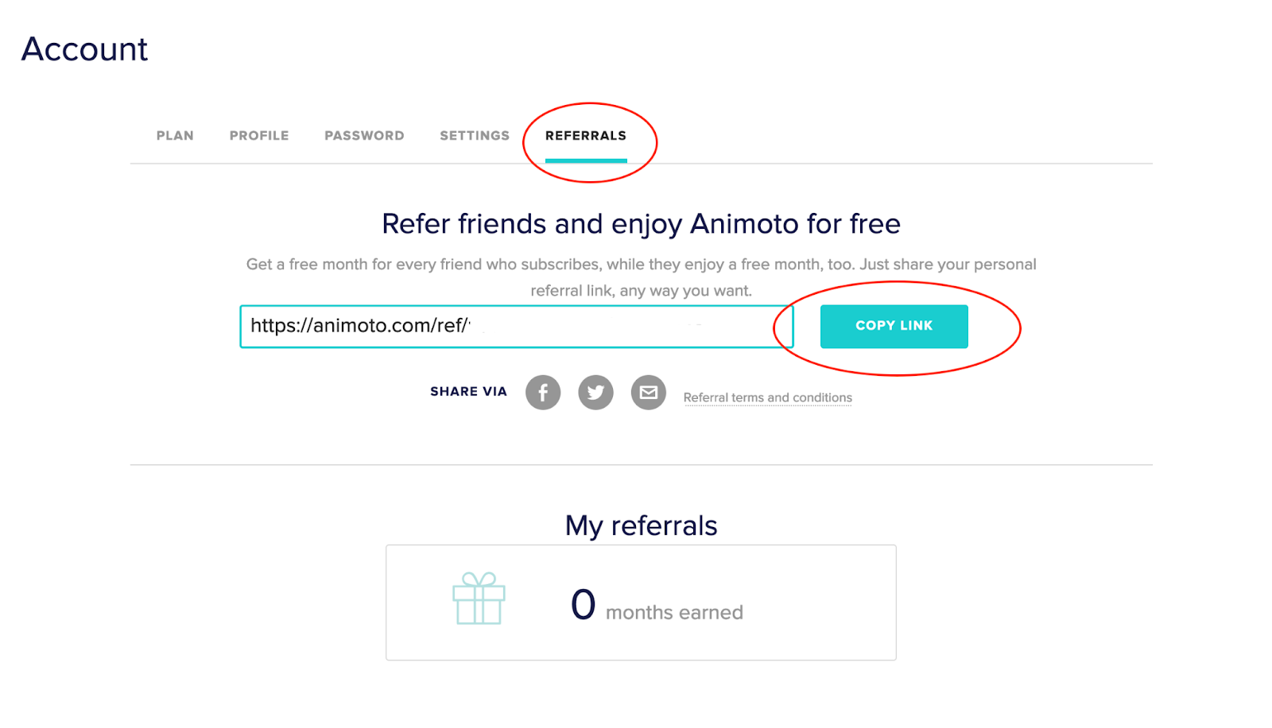Click the gift box icon
Screen dimensions: 1272x728
coord(479,598)
